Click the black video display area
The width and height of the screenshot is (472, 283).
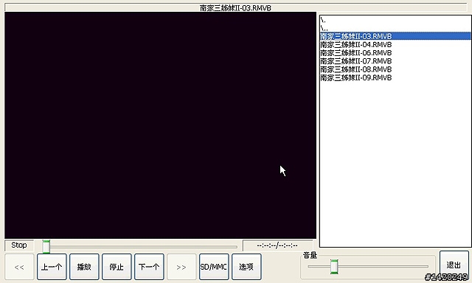coord(161,125)
